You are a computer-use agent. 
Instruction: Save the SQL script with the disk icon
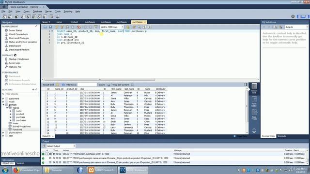pyautogui.click(x=50, y=27)
